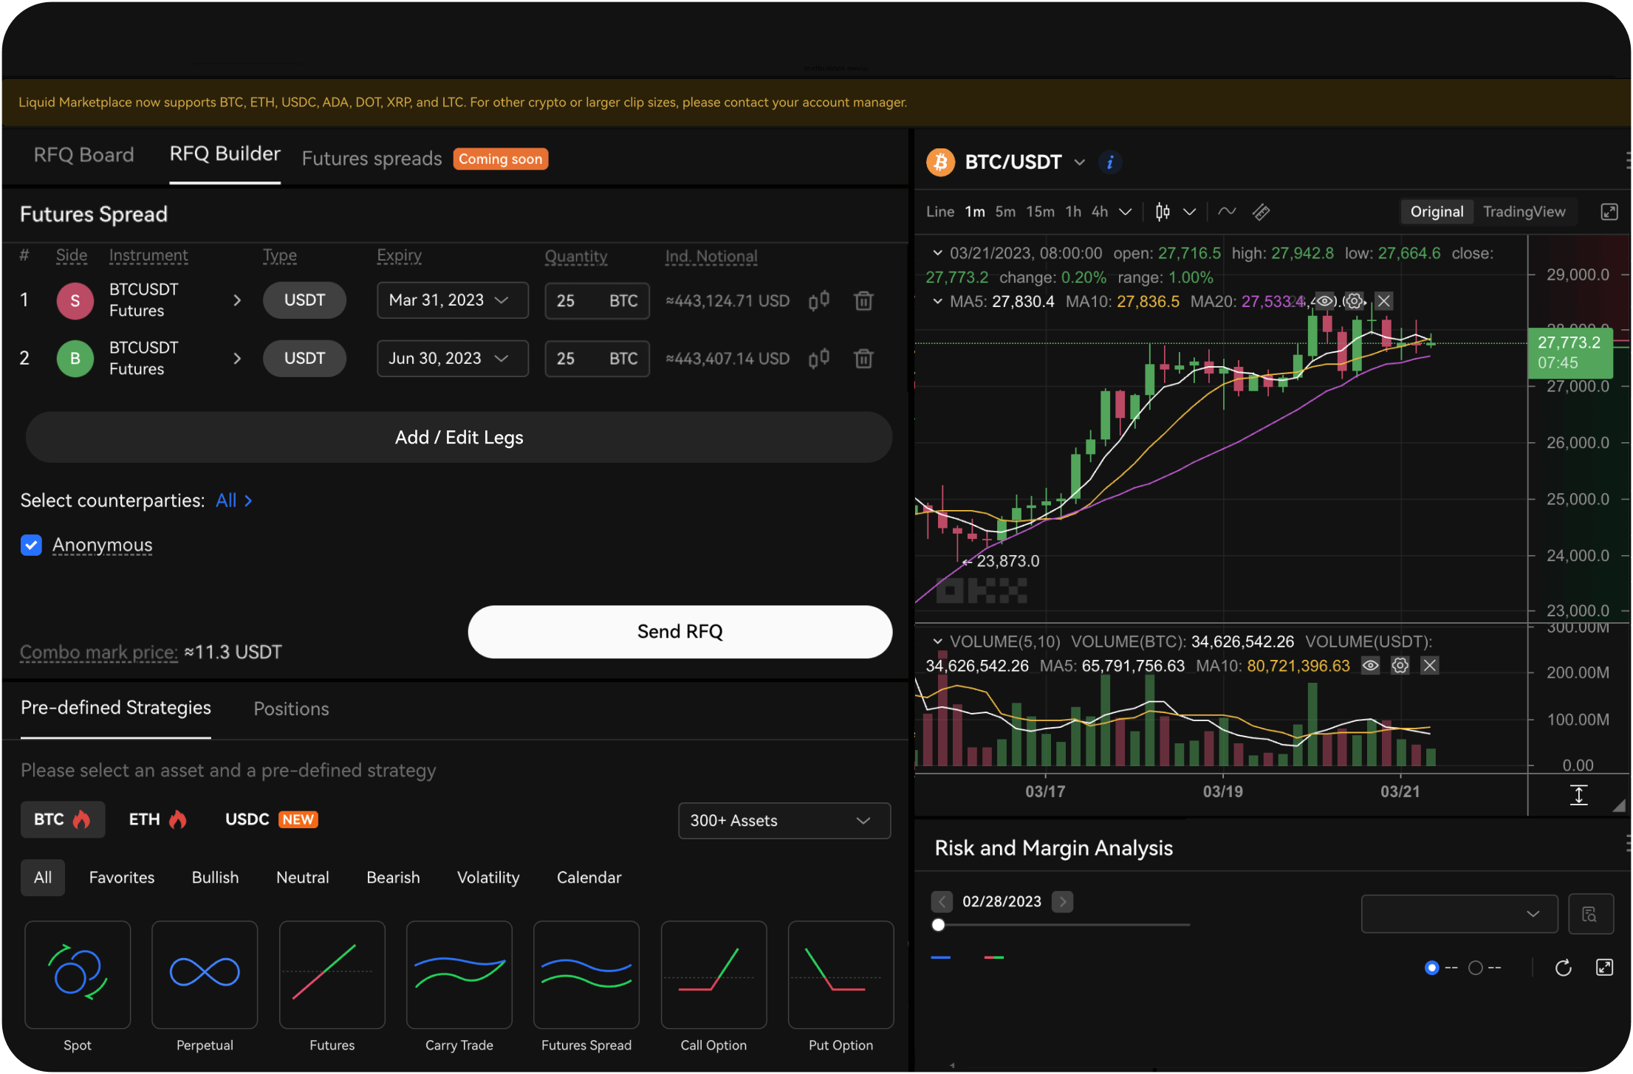Click candlestick icon on leg 2 row
Viewport: 1633px width, 1074px height.
click(x=818, y=359)
